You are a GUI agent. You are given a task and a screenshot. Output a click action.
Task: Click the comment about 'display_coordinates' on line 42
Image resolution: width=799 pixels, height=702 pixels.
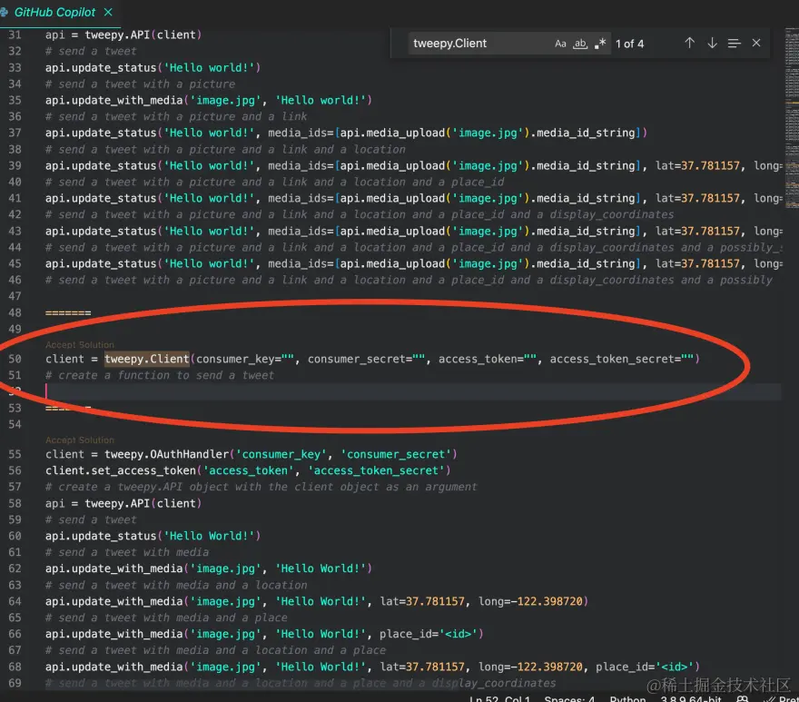[360, 214]
